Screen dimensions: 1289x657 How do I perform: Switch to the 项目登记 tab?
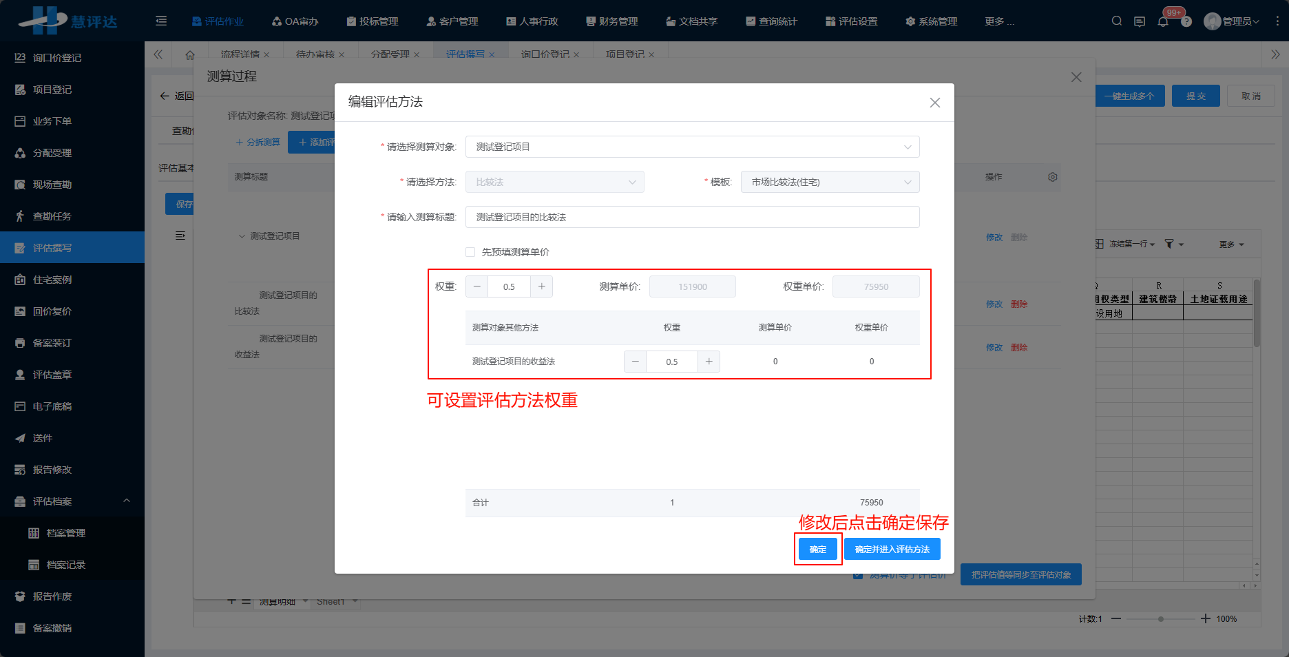[625, 54]
